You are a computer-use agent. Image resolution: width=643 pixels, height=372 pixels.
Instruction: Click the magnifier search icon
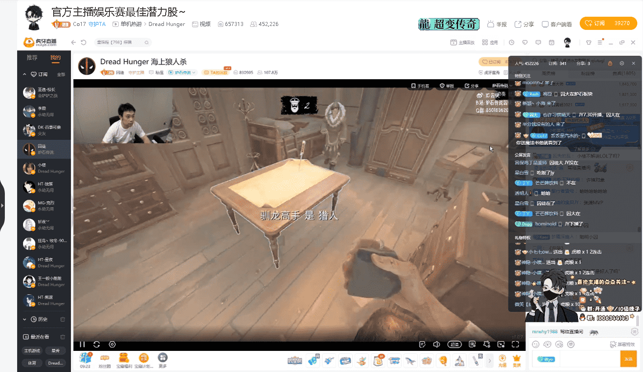coord(147,42)
